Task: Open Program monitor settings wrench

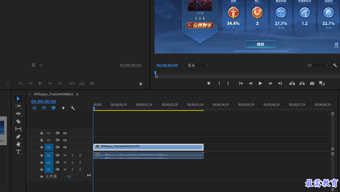Action: coord(335,65)
